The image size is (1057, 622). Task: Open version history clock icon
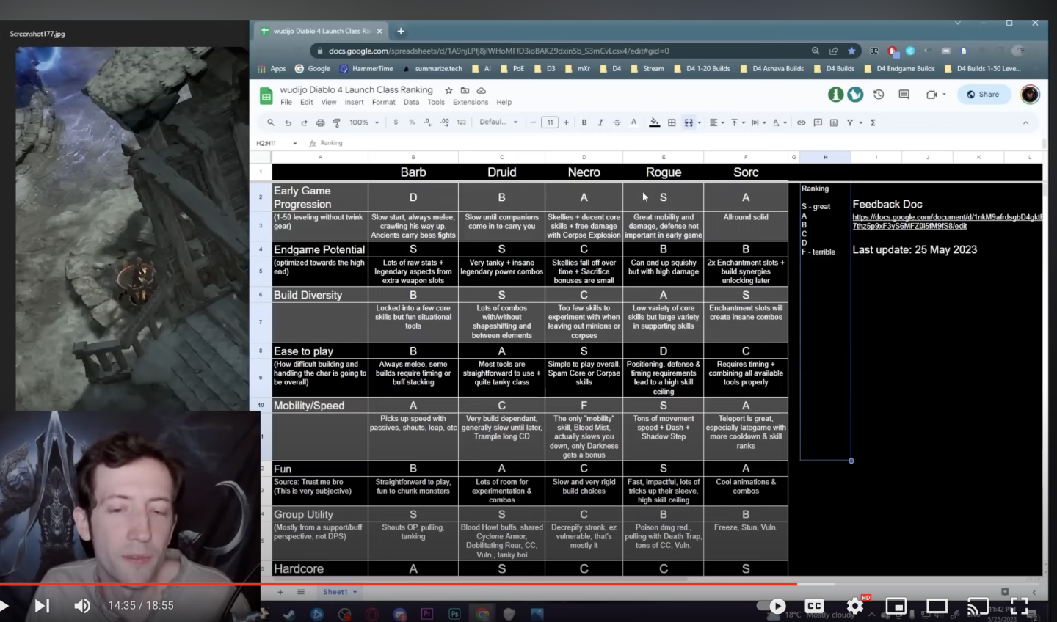tap(879, 94)
